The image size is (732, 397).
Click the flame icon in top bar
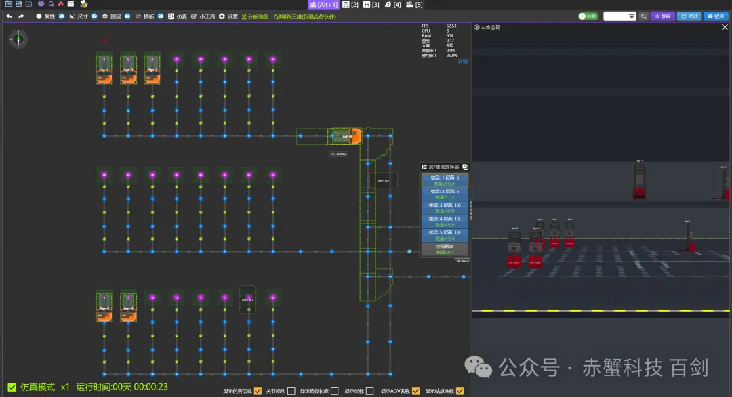[60, 4]
